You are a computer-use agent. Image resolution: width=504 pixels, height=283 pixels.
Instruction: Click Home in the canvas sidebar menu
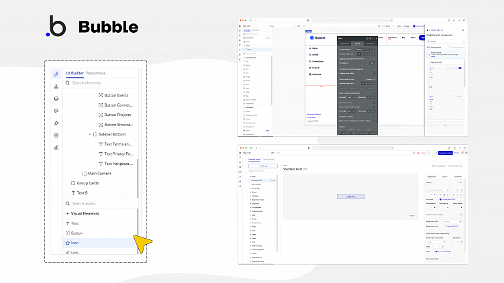313,48
